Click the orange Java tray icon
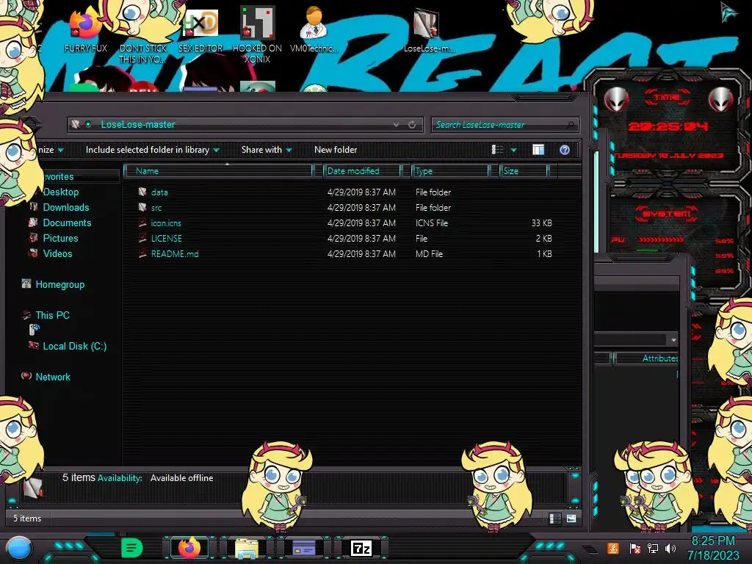 pos(613,548)
